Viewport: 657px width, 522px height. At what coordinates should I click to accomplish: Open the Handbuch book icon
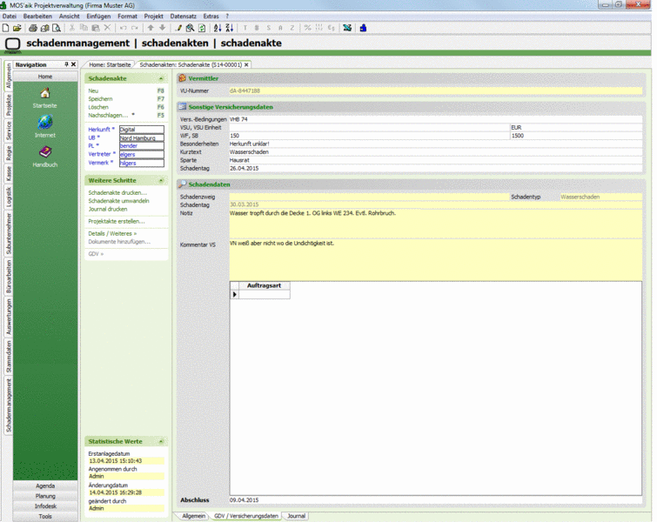45,152
